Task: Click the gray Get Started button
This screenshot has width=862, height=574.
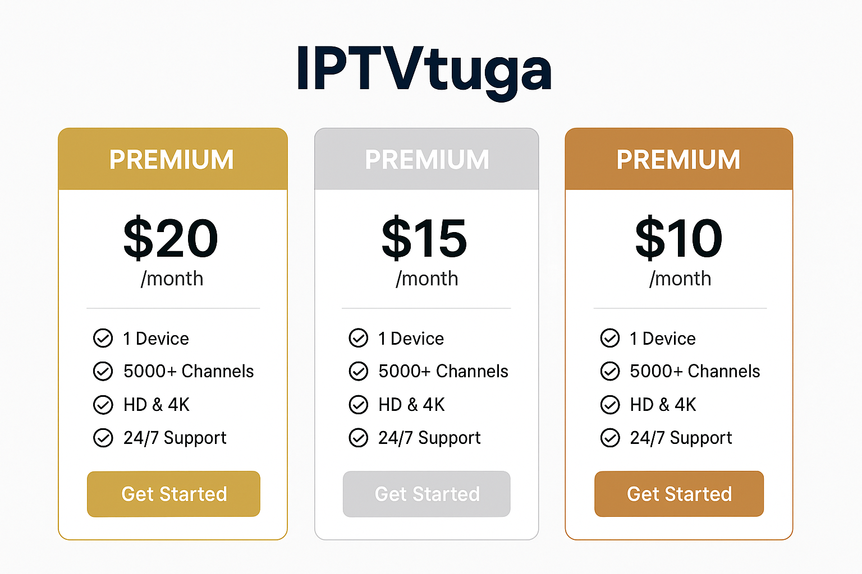Action: [427, 494]
